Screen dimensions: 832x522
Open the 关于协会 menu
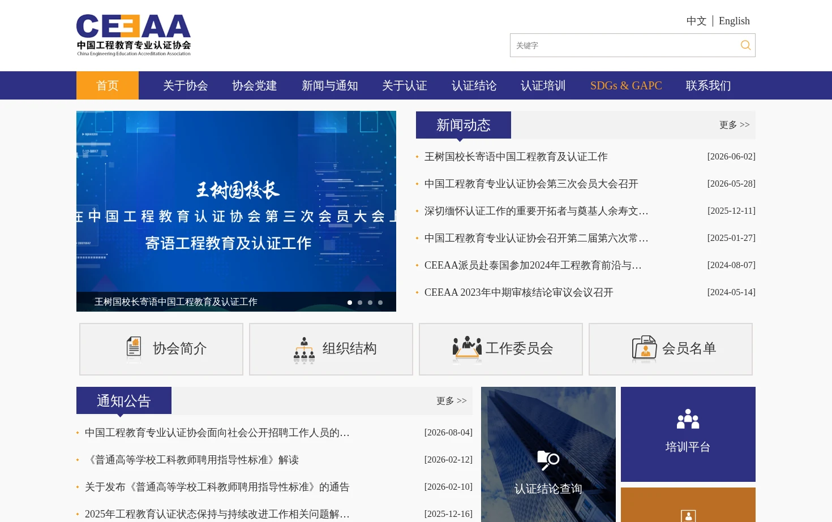point(186,85)
